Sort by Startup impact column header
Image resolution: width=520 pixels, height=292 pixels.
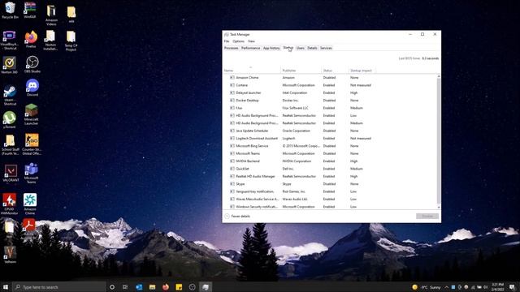(362, 71)
